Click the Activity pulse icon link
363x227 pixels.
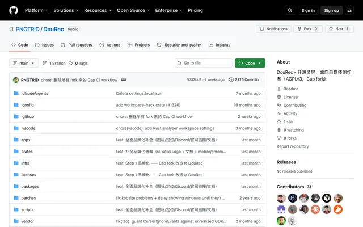coord(279,113)
